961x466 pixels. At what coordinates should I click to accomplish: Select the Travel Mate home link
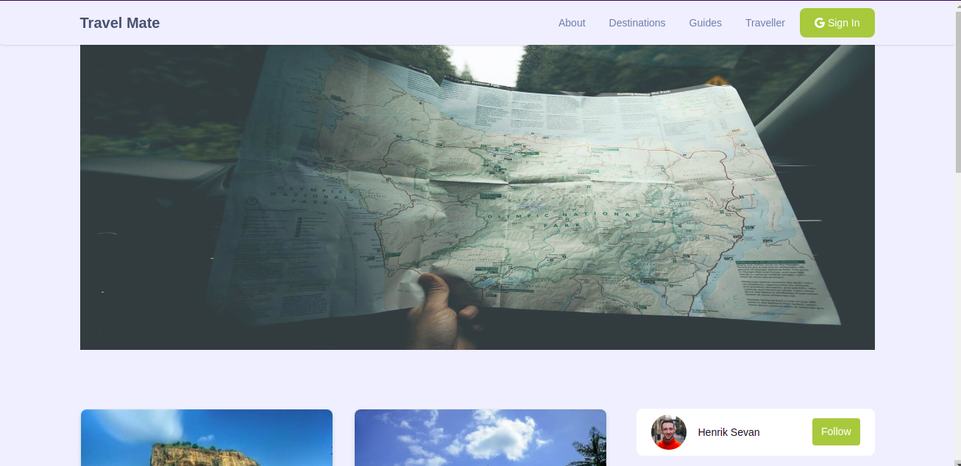119,23
